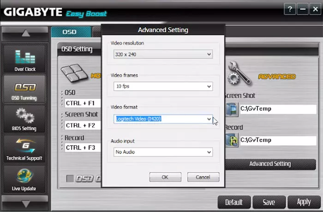Select OSD Tunning in sidebar
Image resolution: width=323 pixels, height=212 pixels.
24,89
